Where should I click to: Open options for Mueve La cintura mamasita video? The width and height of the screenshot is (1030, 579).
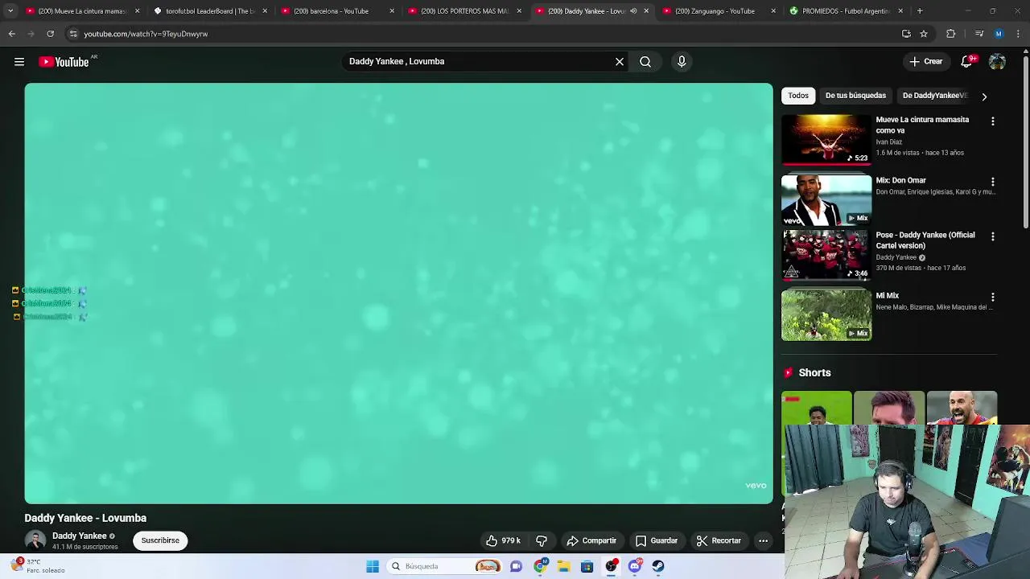[x=992, y=121]
